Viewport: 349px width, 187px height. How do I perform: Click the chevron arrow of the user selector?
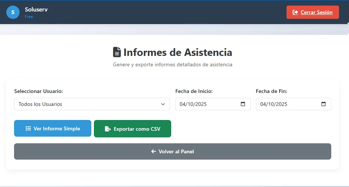pyautogui.click(x=163, y=104)
